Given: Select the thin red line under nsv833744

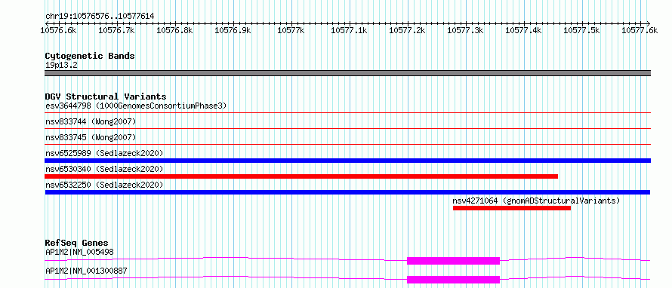Looking at the screenshot, I should tap(348, 128).
